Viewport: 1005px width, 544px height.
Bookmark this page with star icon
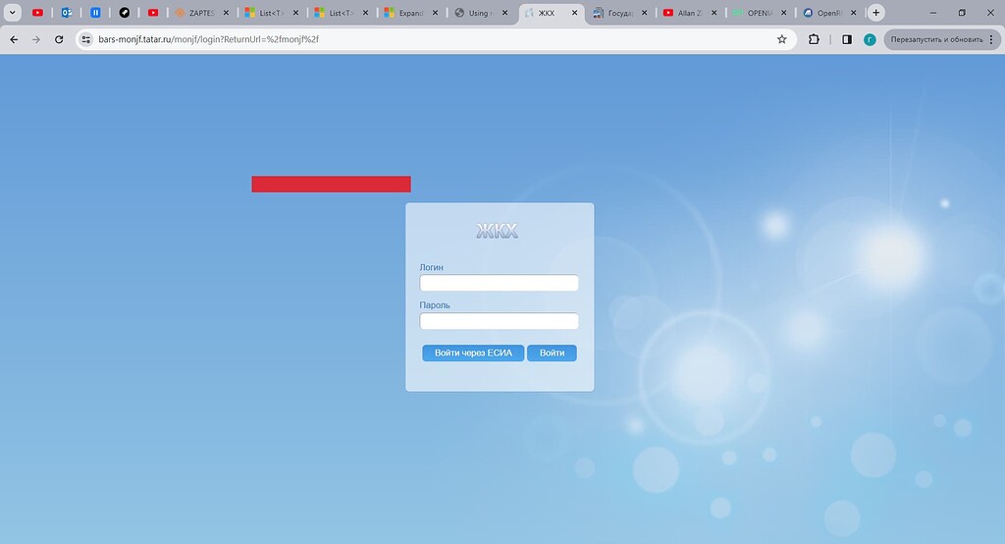point(782,39)
